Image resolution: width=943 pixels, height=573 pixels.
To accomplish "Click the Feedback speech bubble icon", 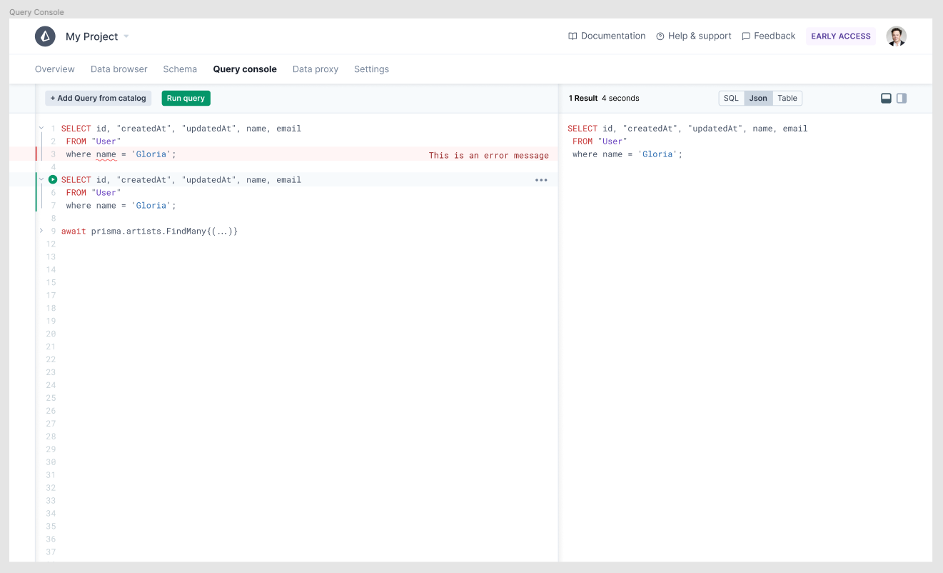I will coord(746,36).
